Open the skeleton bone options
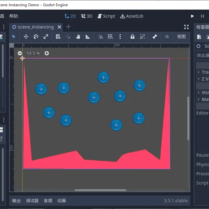Screen dimensions: 209x209 pos(155,37)
